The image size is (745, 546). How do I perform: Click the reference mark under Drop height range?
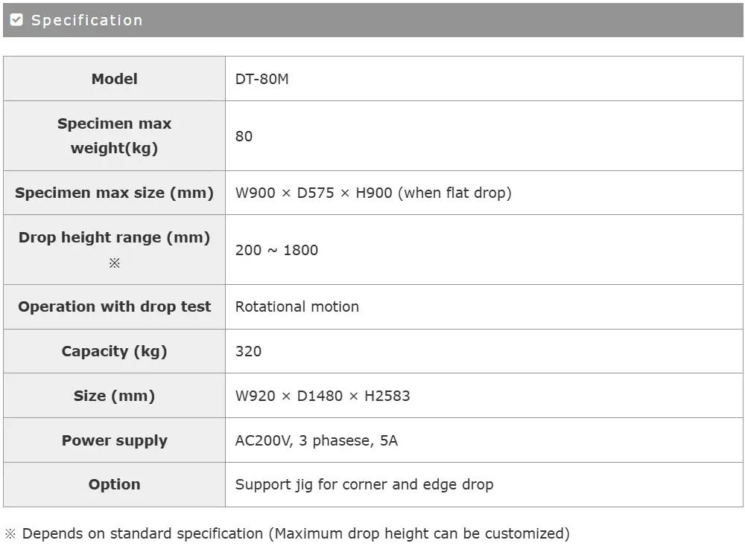click(x=114, y=263)
